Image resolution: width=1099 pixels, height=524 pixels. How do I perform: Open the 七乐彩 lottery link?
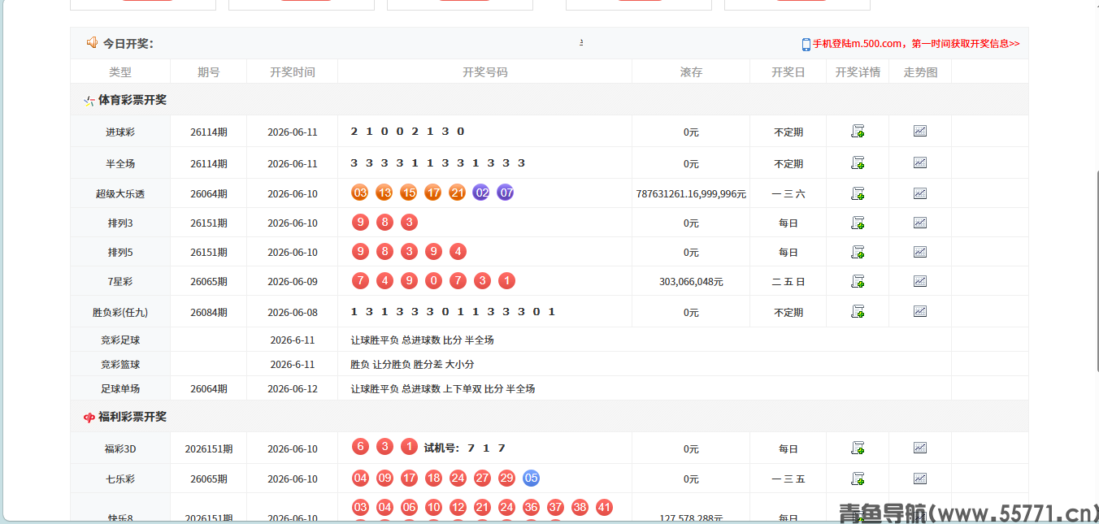(x=120, y=479)
